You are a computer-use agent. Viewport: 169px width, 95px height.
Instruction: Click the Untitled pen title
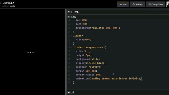point(7,3)
